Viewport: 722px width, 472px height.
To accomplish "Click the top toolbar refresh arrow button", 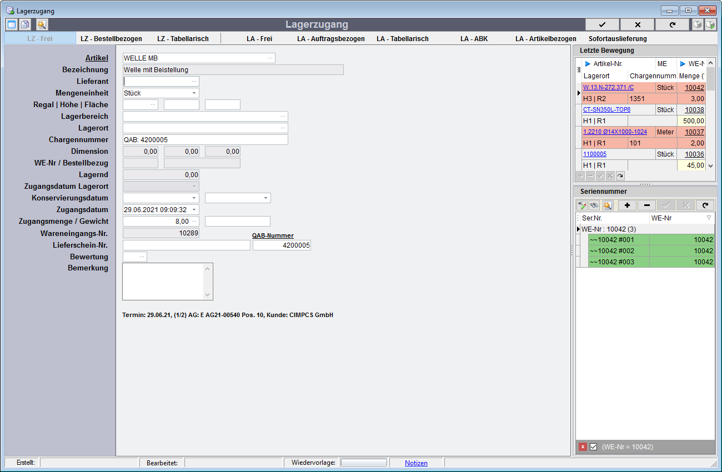I will (x=672, y=24).
